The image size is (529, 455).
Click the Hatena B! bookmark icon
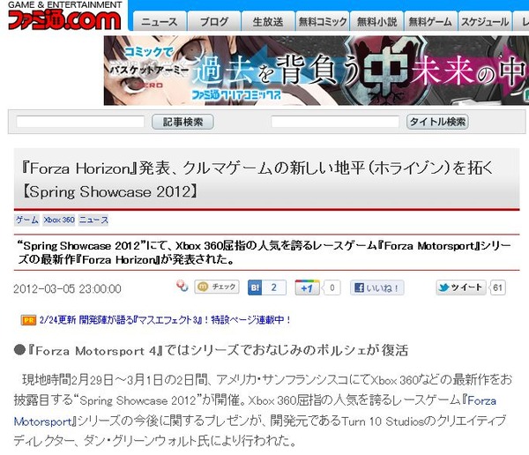coord(255,287)
